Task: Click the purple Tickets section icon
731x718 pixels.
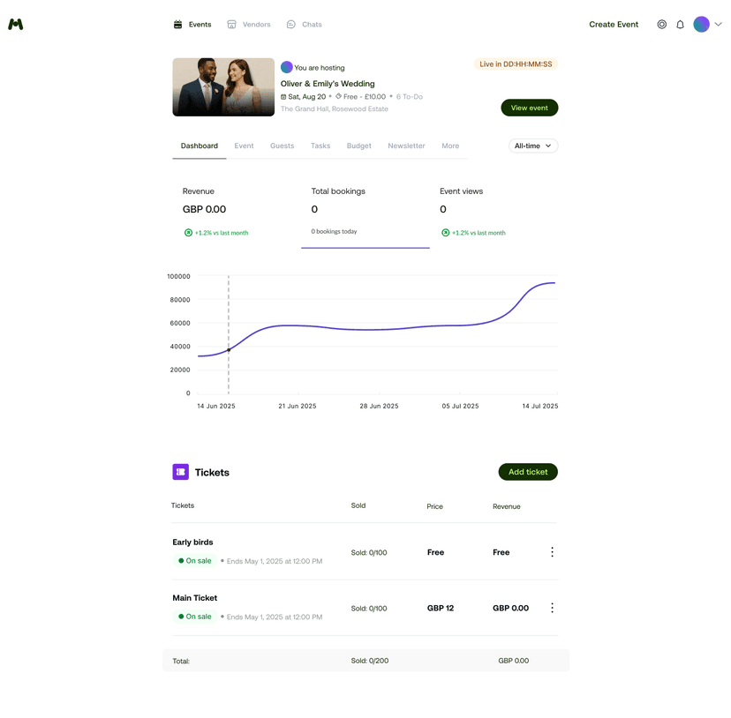Action: pos(180,472)
